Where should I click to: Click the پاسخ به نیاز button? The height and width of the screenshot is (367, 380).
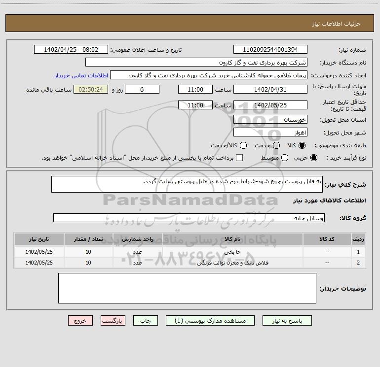(x=287, y=321)
